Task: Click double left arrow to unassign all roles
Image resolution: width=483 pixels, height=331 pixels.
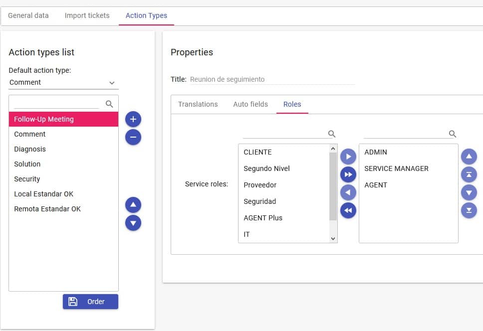Action: 348,210
